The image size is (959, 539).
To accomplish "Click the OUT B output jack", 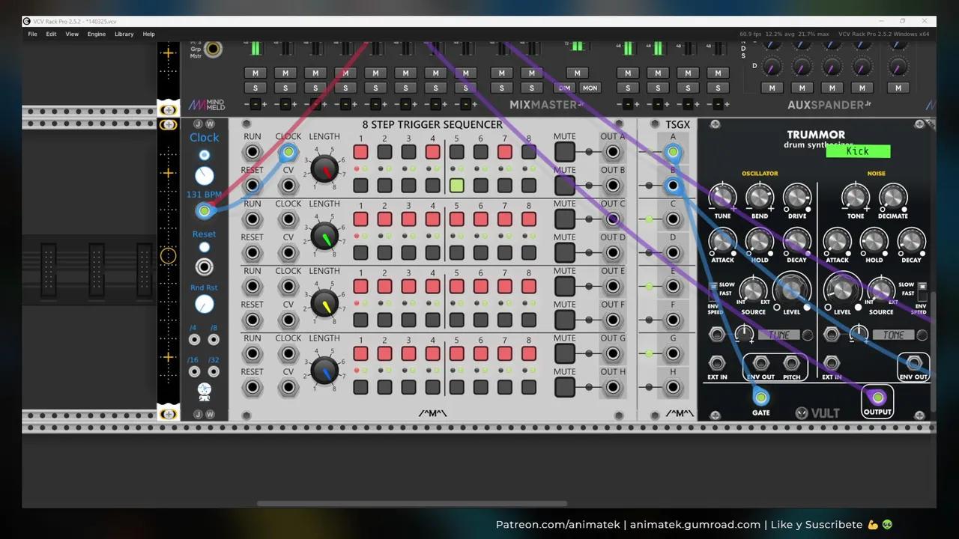I will click(613, 186).
